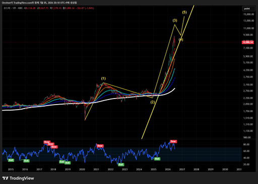Click the 2,350.00 price axis label
The image size is (258, 184).
click(x=248, y=98)
